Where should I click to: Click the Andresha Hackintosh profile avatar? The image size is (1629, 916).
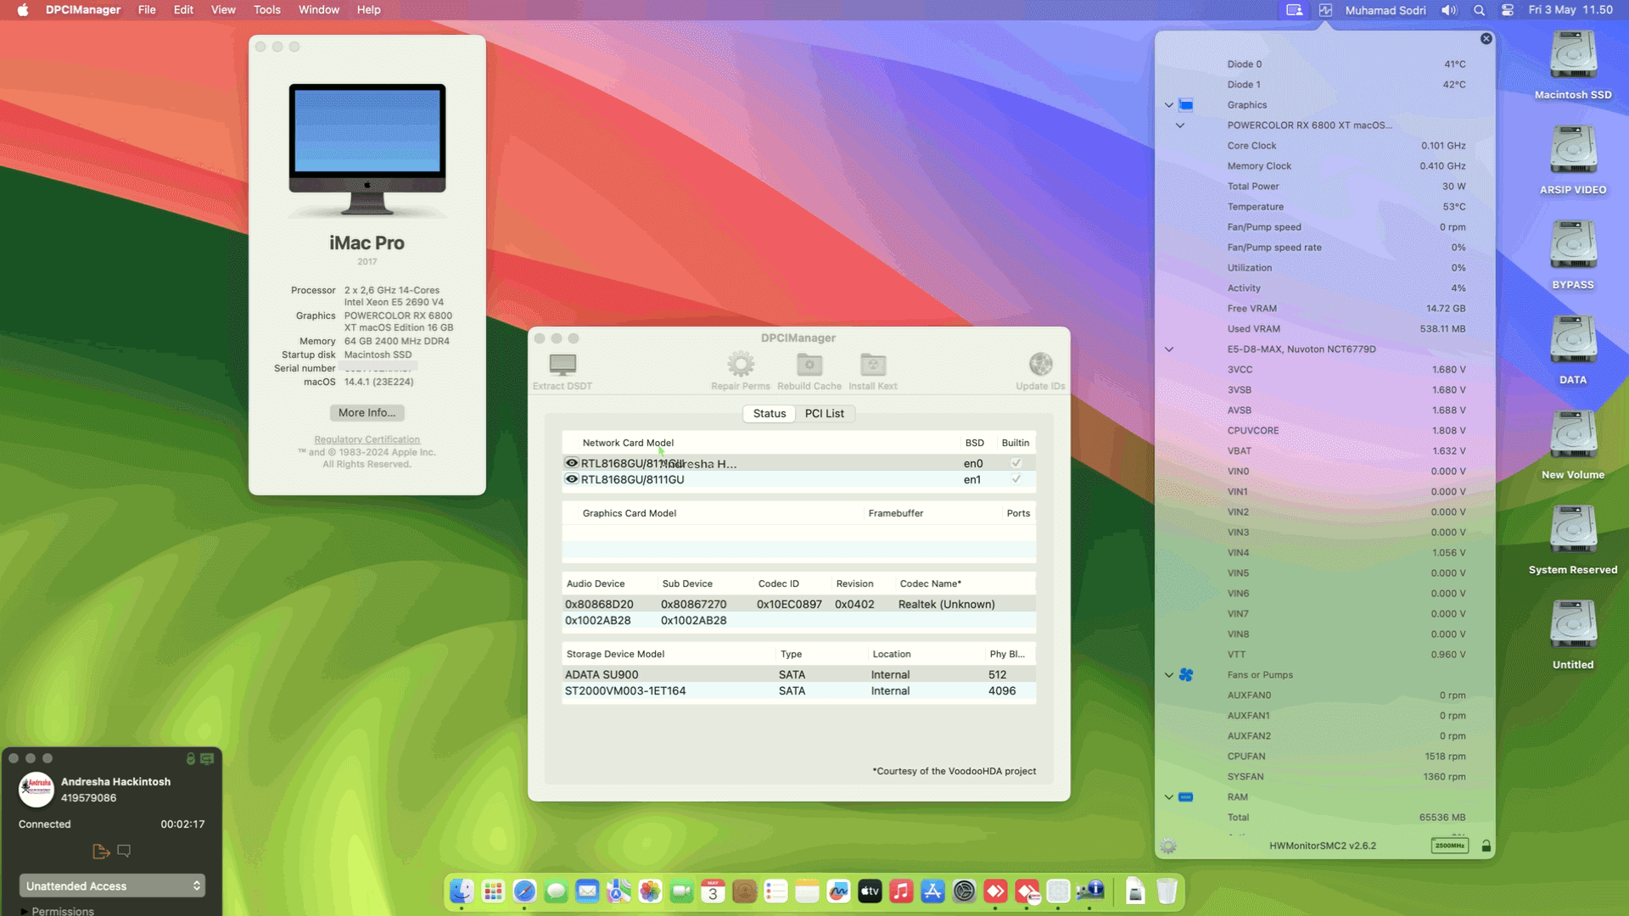pos(36,790)
